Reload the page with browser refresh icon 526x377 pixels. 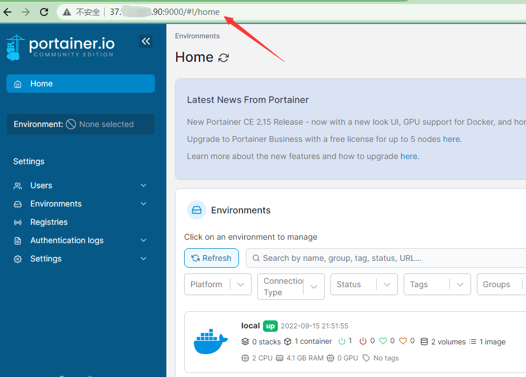click(x=44, y=12)
